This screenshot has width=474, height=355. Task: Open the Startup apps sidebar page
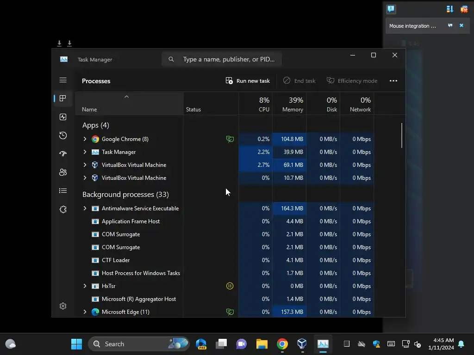click(63, 153)
